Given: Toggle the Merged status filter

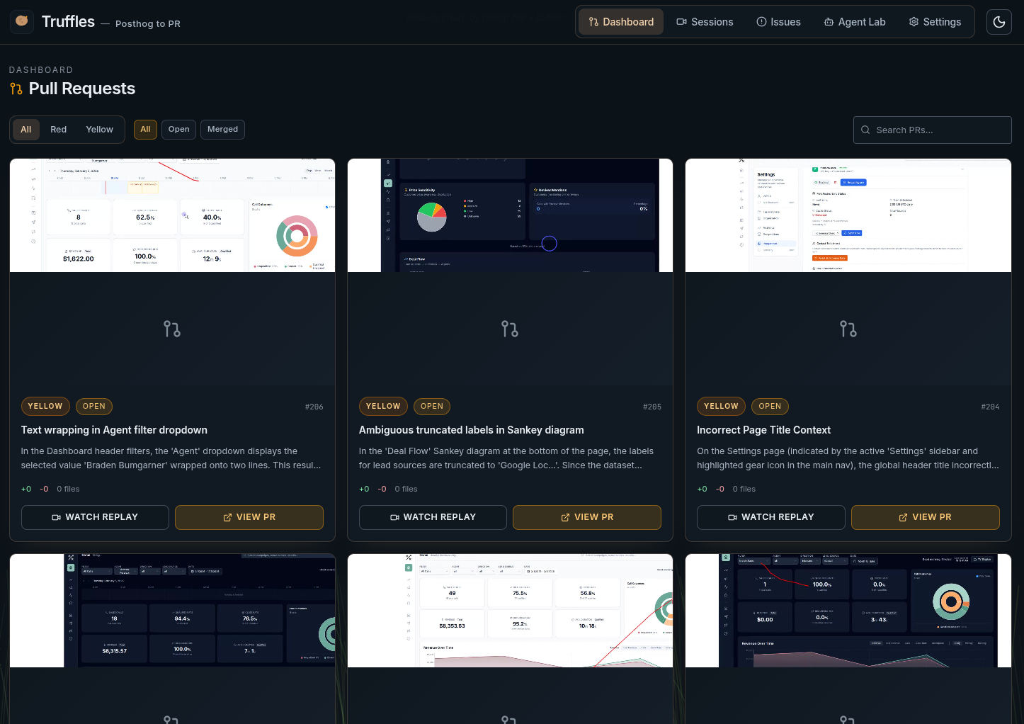Looking at the screenshot, I should coord(222,129).
